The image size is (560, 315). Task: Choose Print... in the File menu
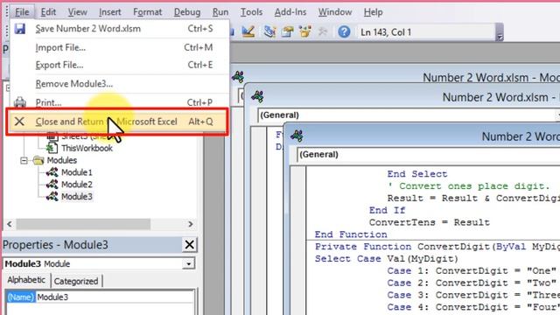point(119,102)
